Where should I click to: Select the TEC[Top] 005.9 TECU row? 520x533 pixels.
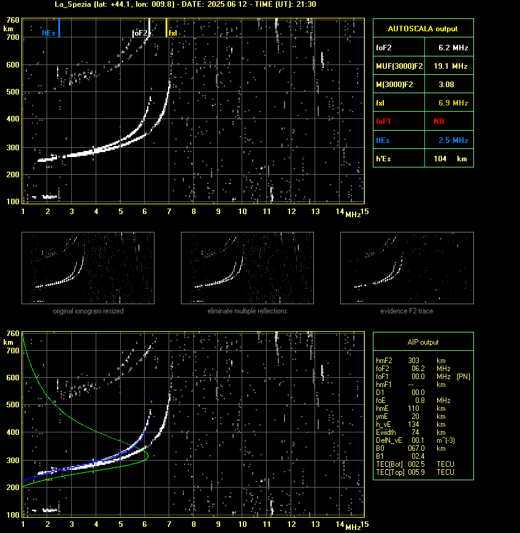[x=415, y=472]
